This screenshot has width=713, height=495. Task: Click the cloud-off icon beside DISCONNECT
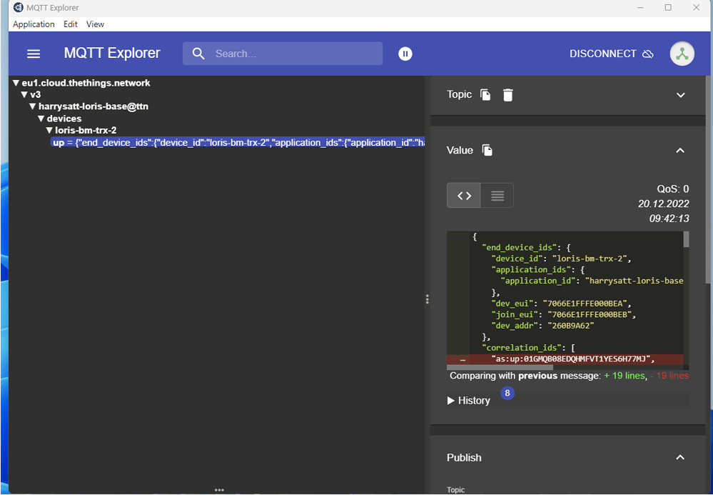click(x=647, y=54)
